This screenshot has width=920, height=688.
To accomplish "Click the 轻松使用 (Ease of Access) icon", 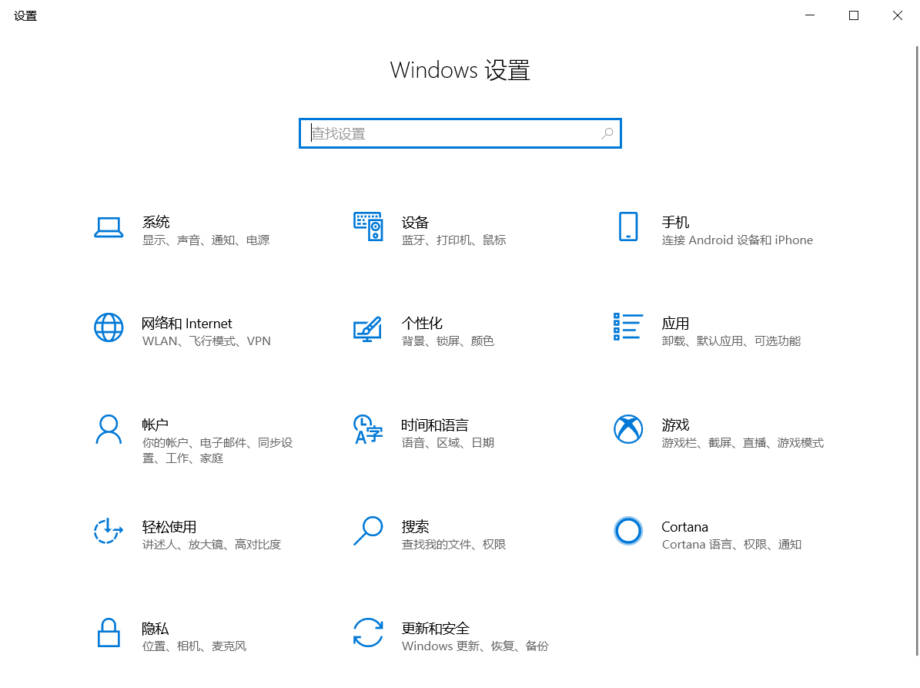I will [109, 531].
